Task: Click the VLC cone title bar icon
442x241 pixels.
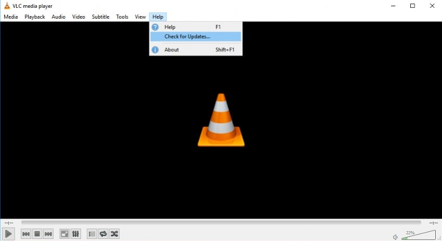Action: (7, 6)
